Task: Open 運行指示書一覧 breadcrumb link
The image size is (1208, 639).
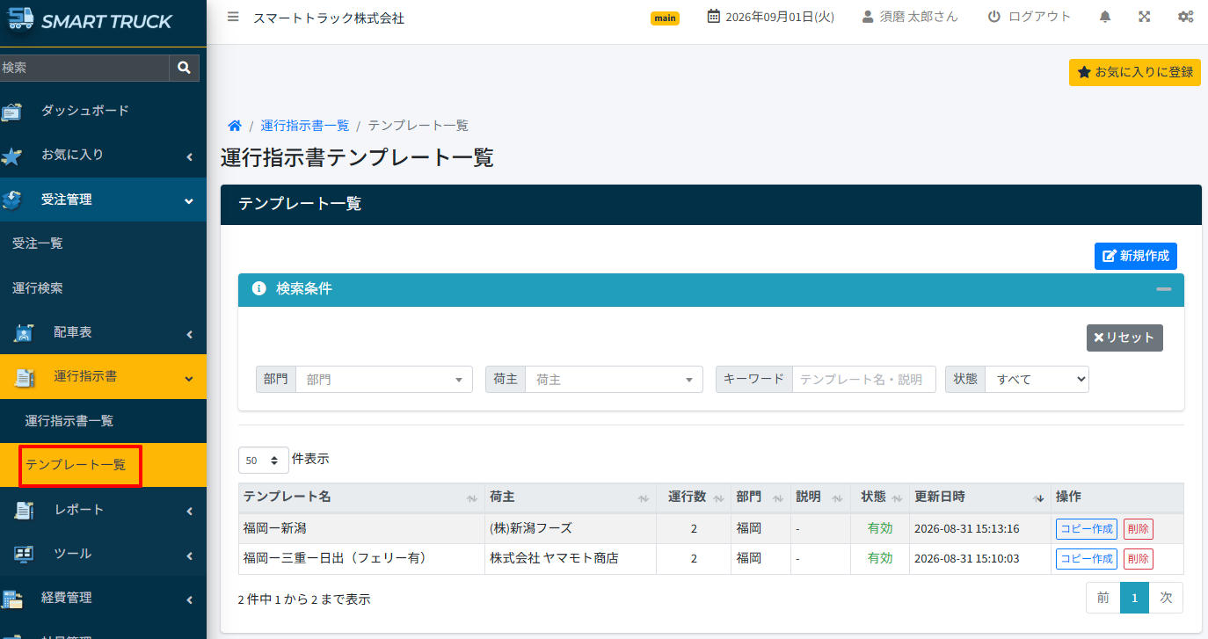Action: click(x=305, y=126)
